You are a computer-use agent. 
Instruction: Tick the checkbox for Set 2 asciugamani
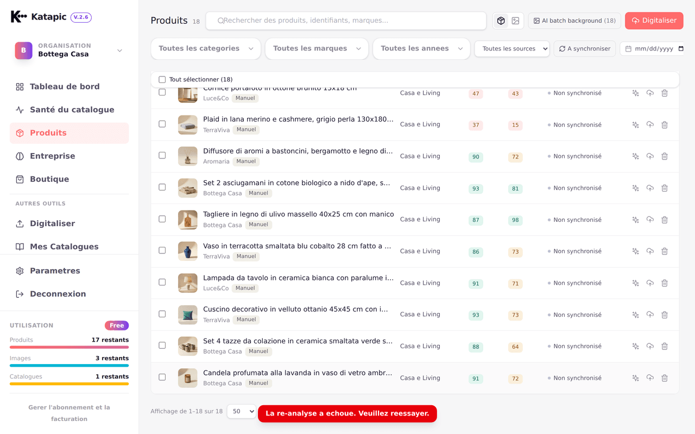(x=162, y=187)
